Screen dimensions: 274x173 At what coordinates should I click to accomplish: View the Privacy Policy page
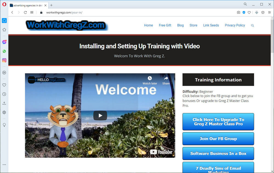pyautogui.click(x=235, y=25)
